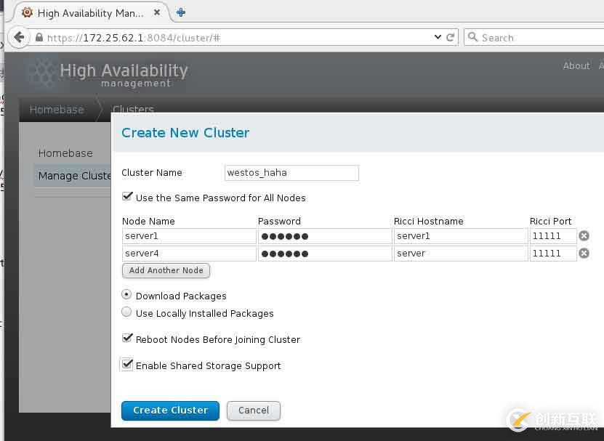
Task: Open Homebase in the left sidebar
Action: pos(65,153)
